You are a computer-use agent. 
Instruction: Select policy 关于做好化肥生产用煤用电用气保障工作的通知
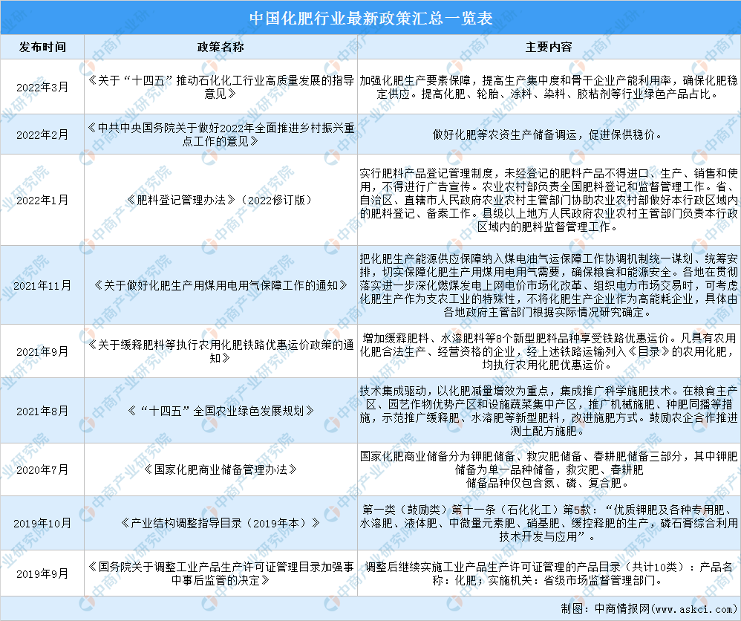pyautogui.click(x=221, y=285)
